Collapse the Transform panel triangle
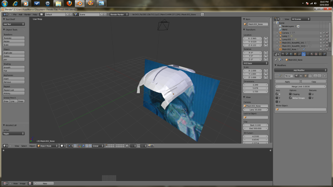 click(x=244, y=30)
